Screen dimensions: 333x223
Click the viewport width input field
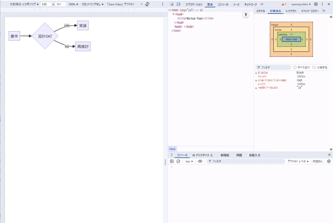(46, 4)
